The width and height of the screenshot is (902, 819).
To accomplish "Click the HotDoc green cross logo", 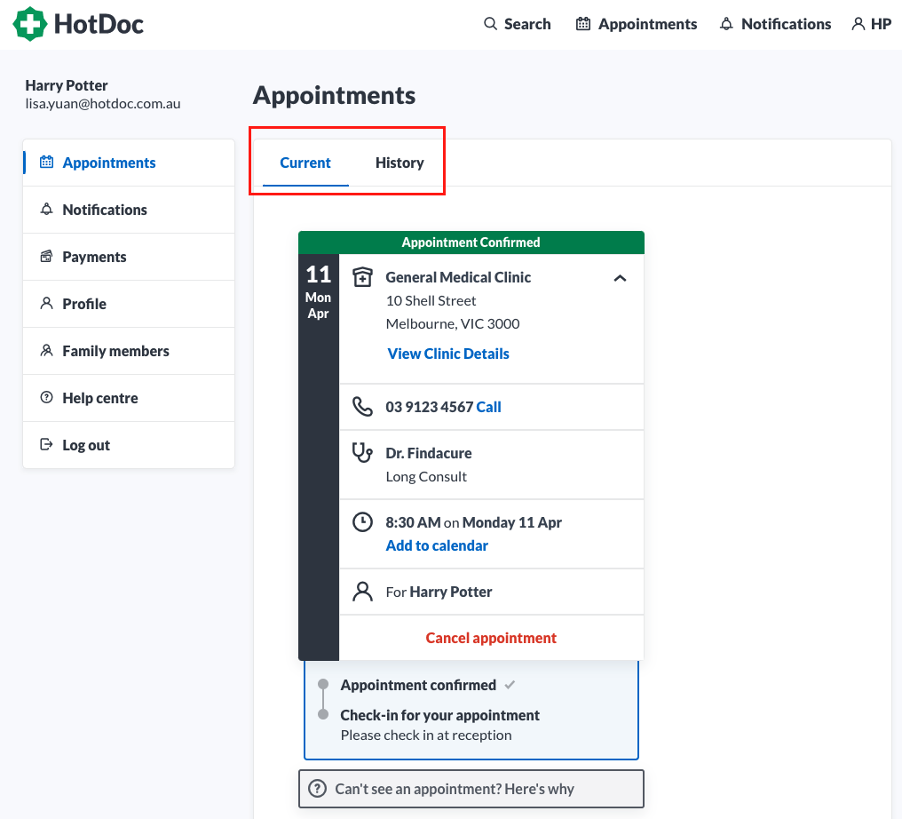I will click(30, 24).
